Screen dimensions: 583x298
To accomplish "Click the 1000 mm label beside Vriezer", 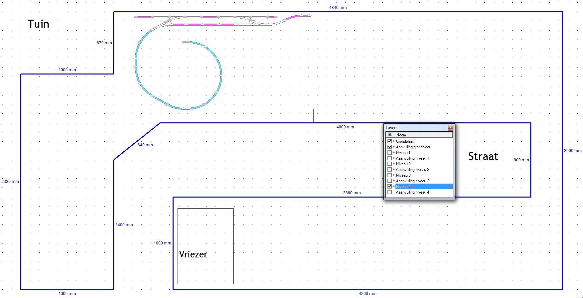I will coord(162,243).
